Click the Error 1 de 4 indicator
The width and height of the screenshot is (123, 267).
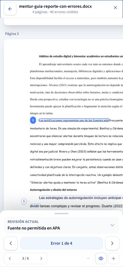[x=61, y=243]
